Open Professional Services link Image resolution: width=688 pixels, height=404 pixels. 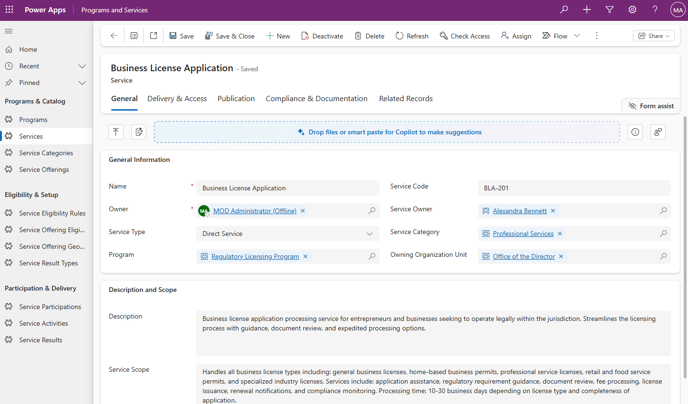523,234
